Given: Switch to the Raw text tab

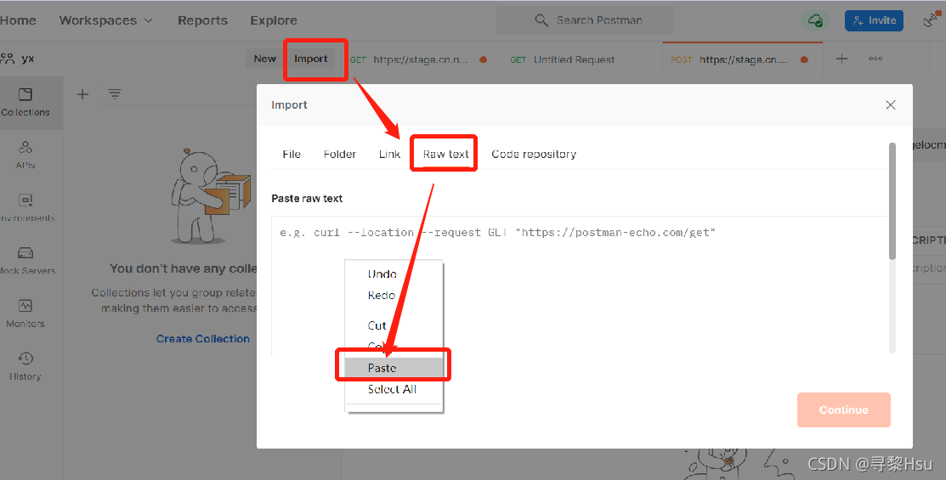Looking at the screenshot, I should tap(446, 155).
